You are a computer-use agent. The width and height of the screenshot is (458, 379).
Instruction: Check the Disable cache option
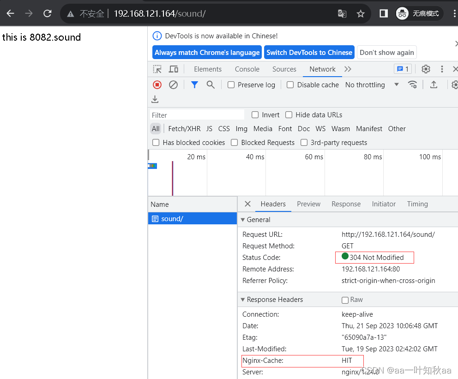290,85
